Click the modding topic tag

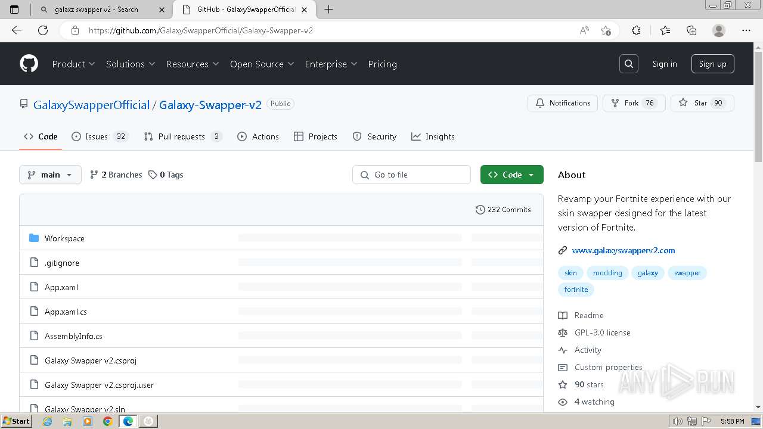pos(607,273)
